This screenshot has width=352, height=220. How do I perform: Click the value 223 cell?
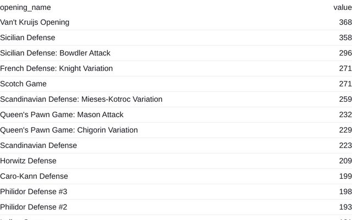click(x=345, y=146)
